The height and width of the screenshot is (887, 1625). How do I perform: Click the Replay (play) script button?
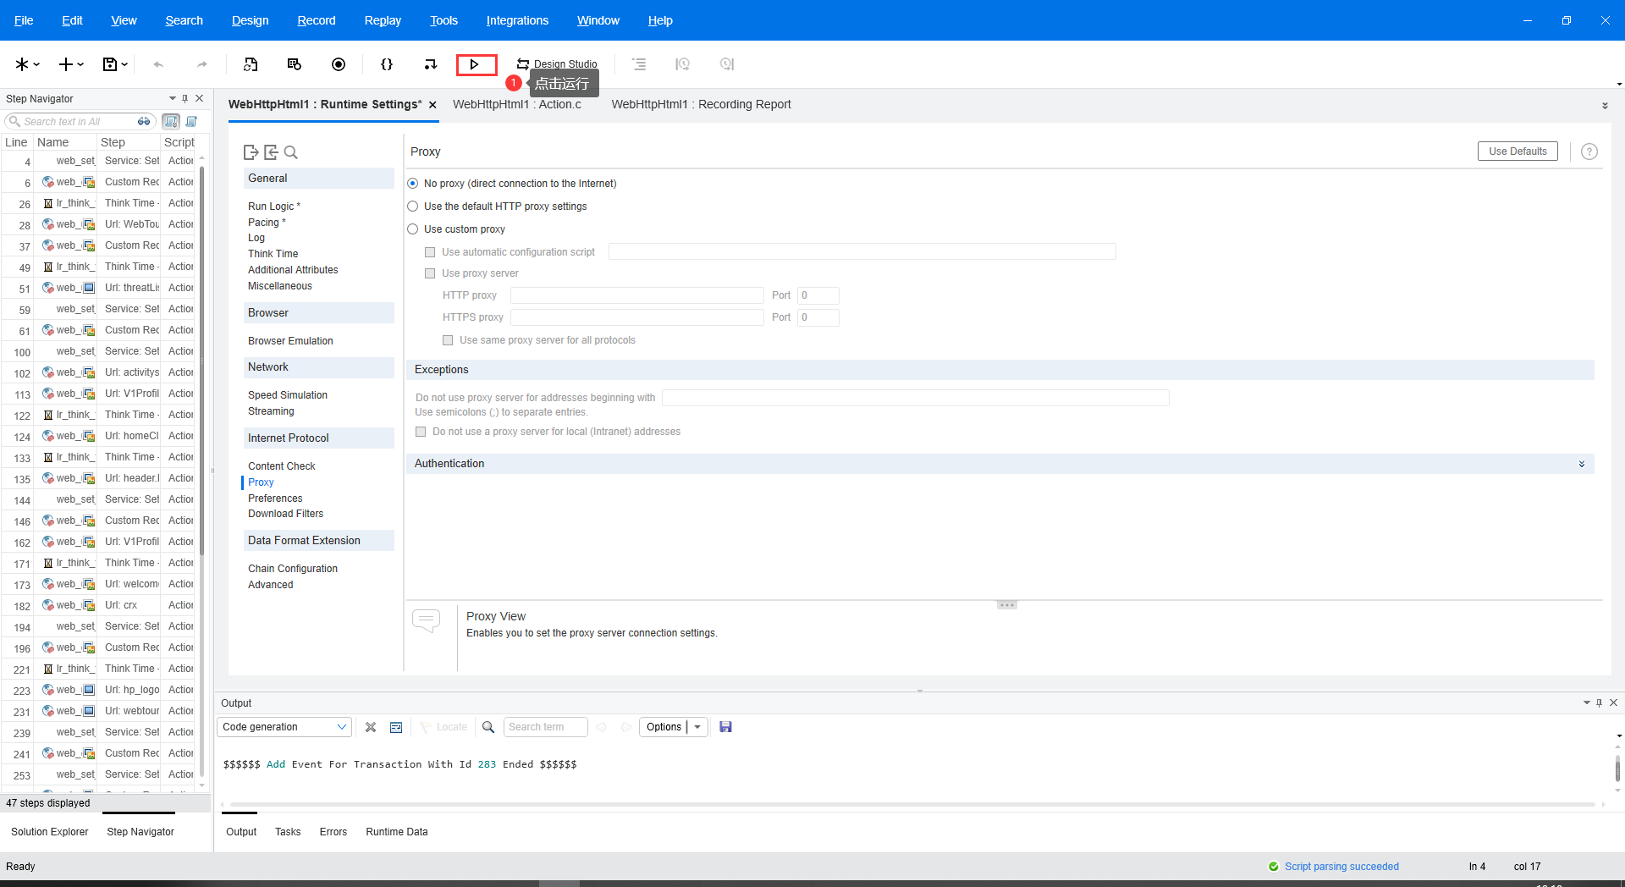pyautogui.click(x=475, y=64)
